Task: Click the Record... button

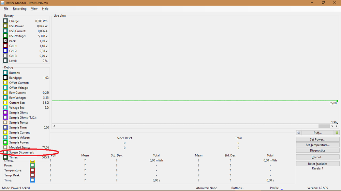Action: 317,157
